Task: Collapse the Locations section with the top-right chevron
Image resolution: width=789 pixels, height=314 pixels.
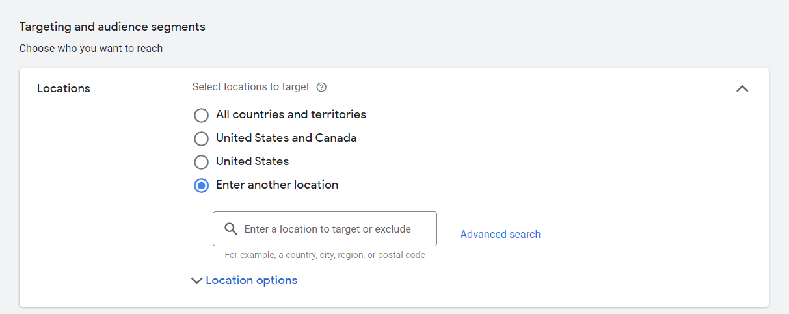Action: [x=742, y=88]
